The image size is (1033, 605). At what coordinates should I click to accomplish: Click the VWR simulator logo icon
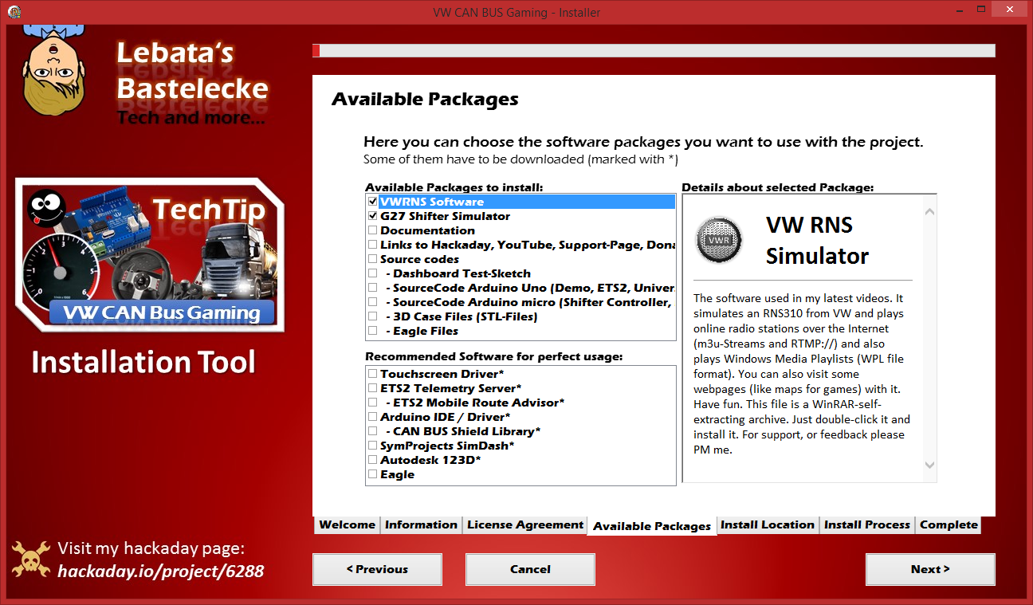(x=719, y=240)
